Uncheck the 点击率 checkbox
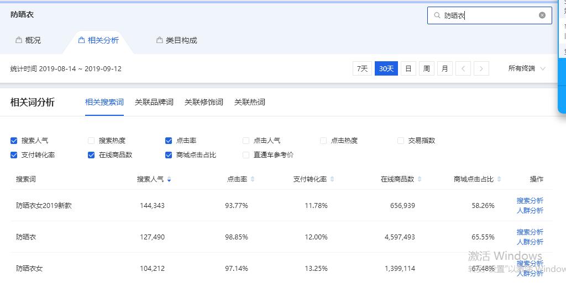Viewport: 566px width, 283px height. 169,141
